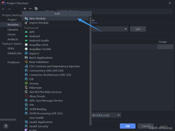Expand the module SDK dropdown arrow

[125, 29]
